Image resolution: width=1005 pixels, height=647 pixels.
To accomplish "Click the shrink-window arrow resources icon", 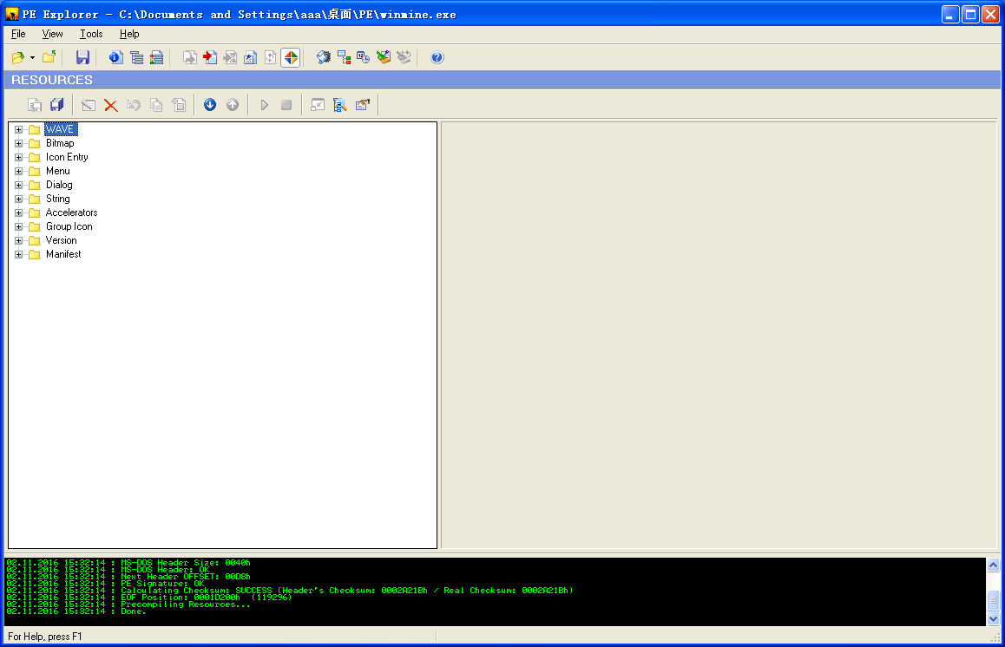I will pos(318,105).
